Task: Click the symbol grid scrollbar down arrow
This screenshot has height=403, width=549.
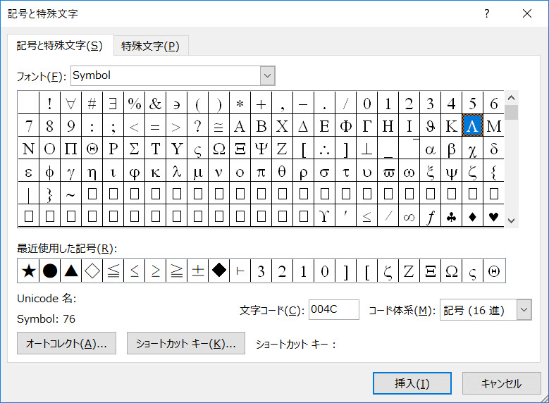Action: (x=512, y=221)
